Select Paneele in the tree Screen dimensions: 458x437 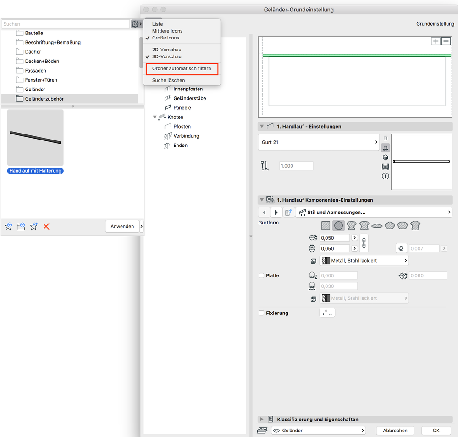182,107
